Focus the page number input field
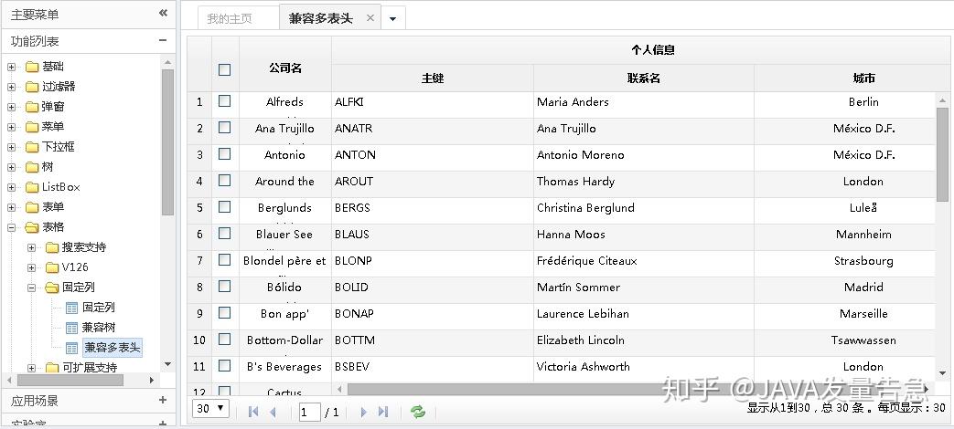 tap(310, 413)
